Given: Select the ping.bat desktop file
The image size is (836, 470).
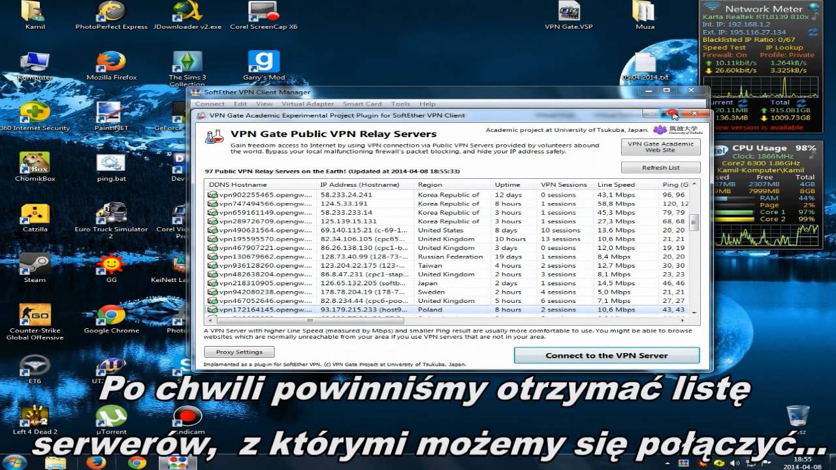Looking at the screenshot, I should (112, 167).
